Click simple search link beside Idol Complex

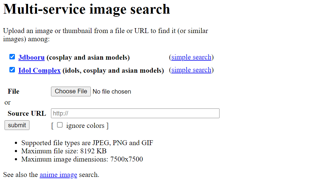tap(191, 70)
